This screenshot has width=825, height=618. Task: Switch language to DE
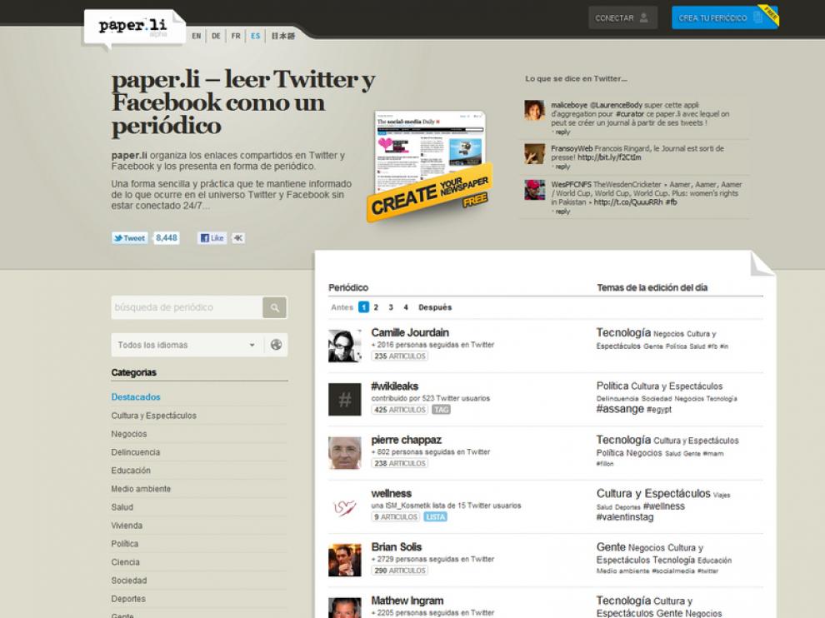(216, 37)
